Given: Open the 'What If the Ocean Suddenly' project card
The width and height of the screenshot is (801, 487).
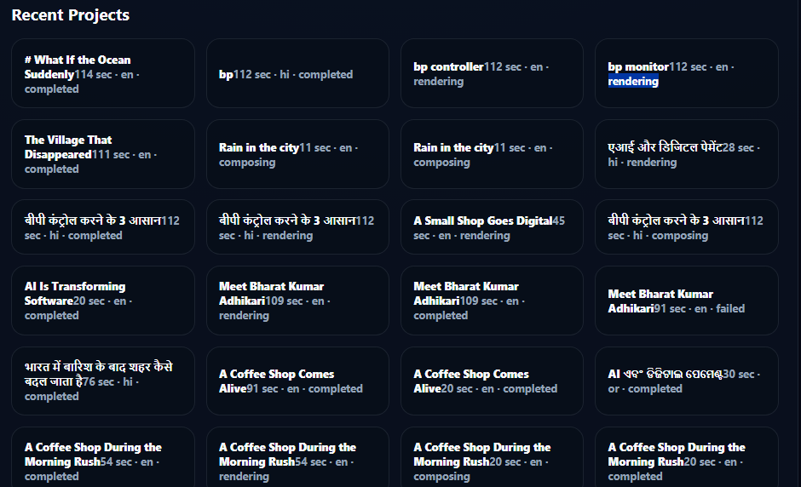Looking at the screenshot, I should click(x=102, y=73).
